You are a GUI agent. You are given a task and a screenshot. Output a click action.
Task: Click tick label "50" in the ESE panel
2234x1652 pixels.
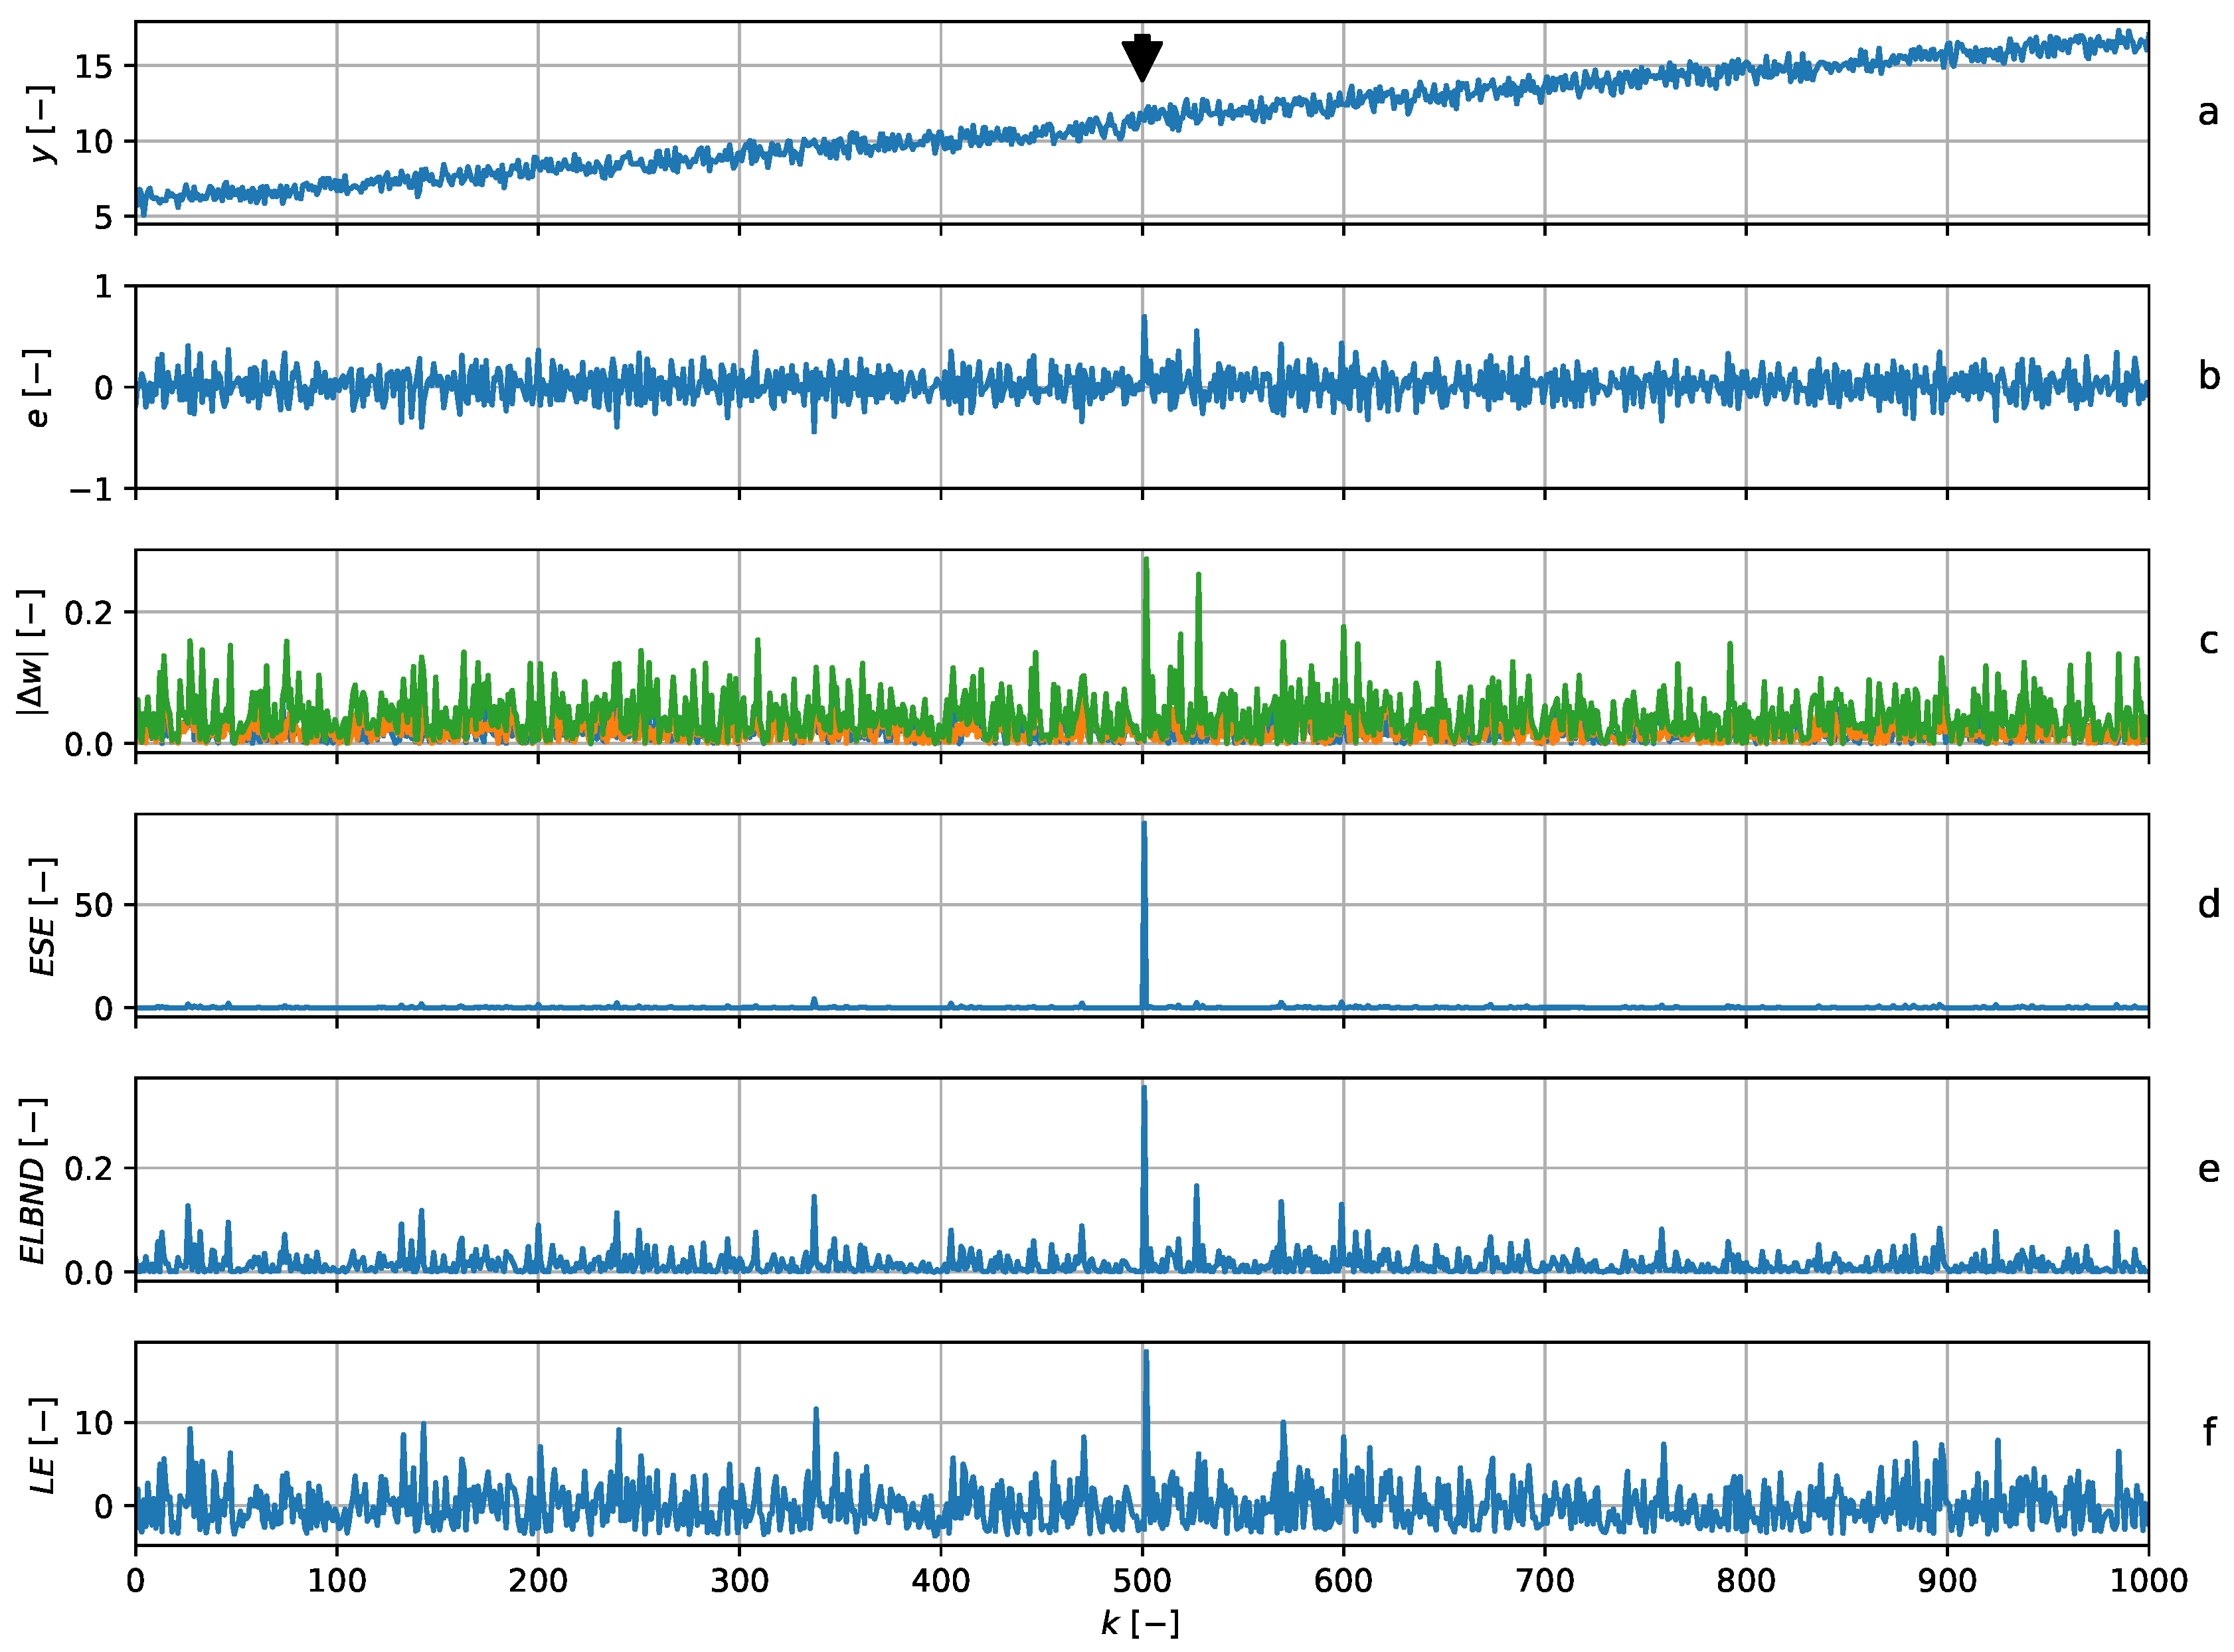pos(94,905)
